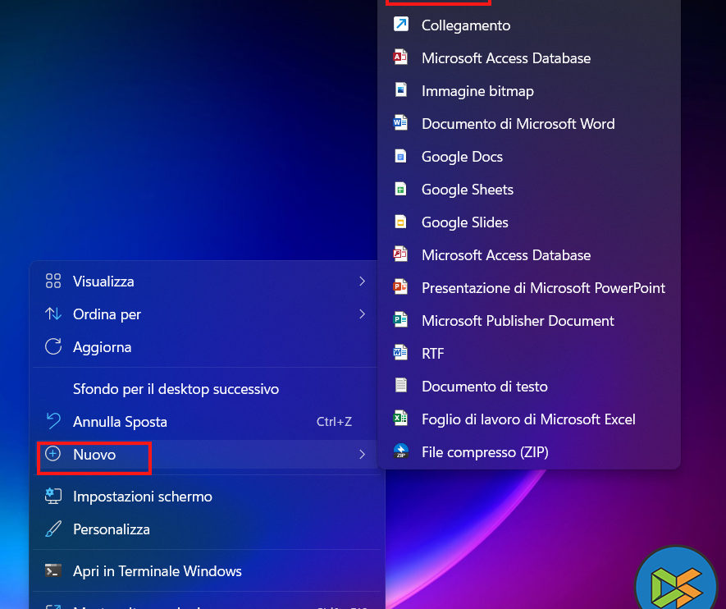Click the Personalizza paintbrush icon
The height and width of the screenshot is (609, 726).
pos(53,529)
